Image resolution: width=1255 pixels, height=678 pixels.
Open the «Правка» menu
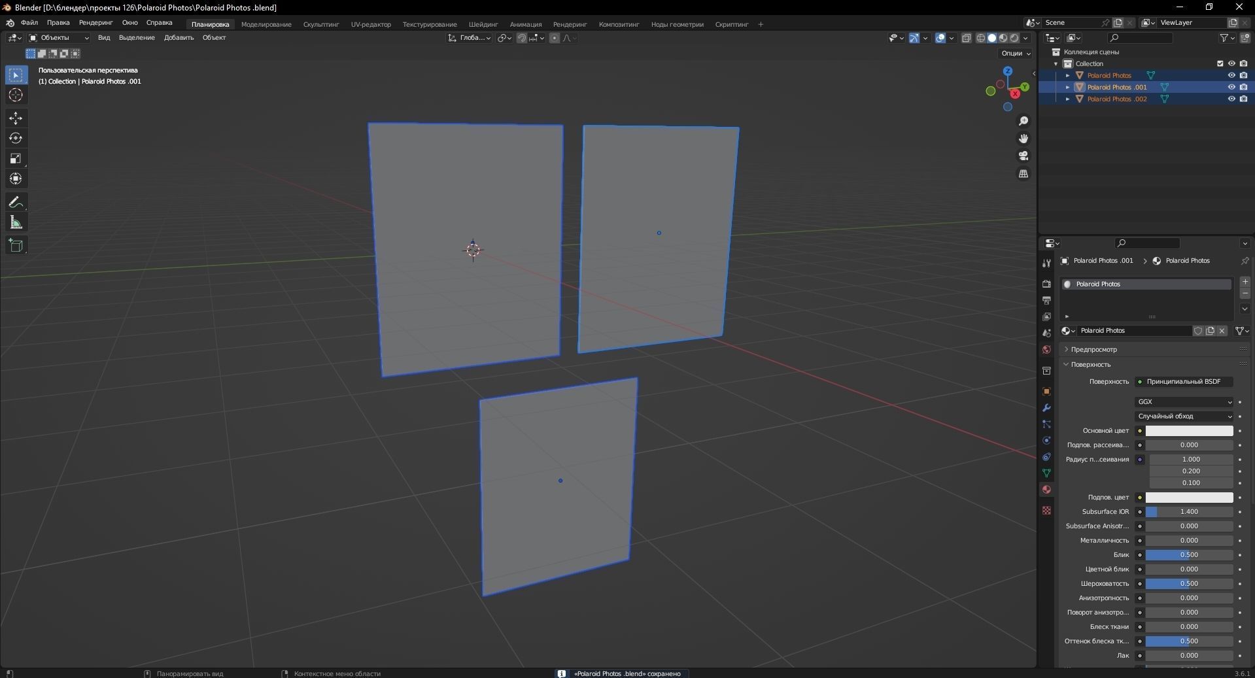(x=58, y=22)
